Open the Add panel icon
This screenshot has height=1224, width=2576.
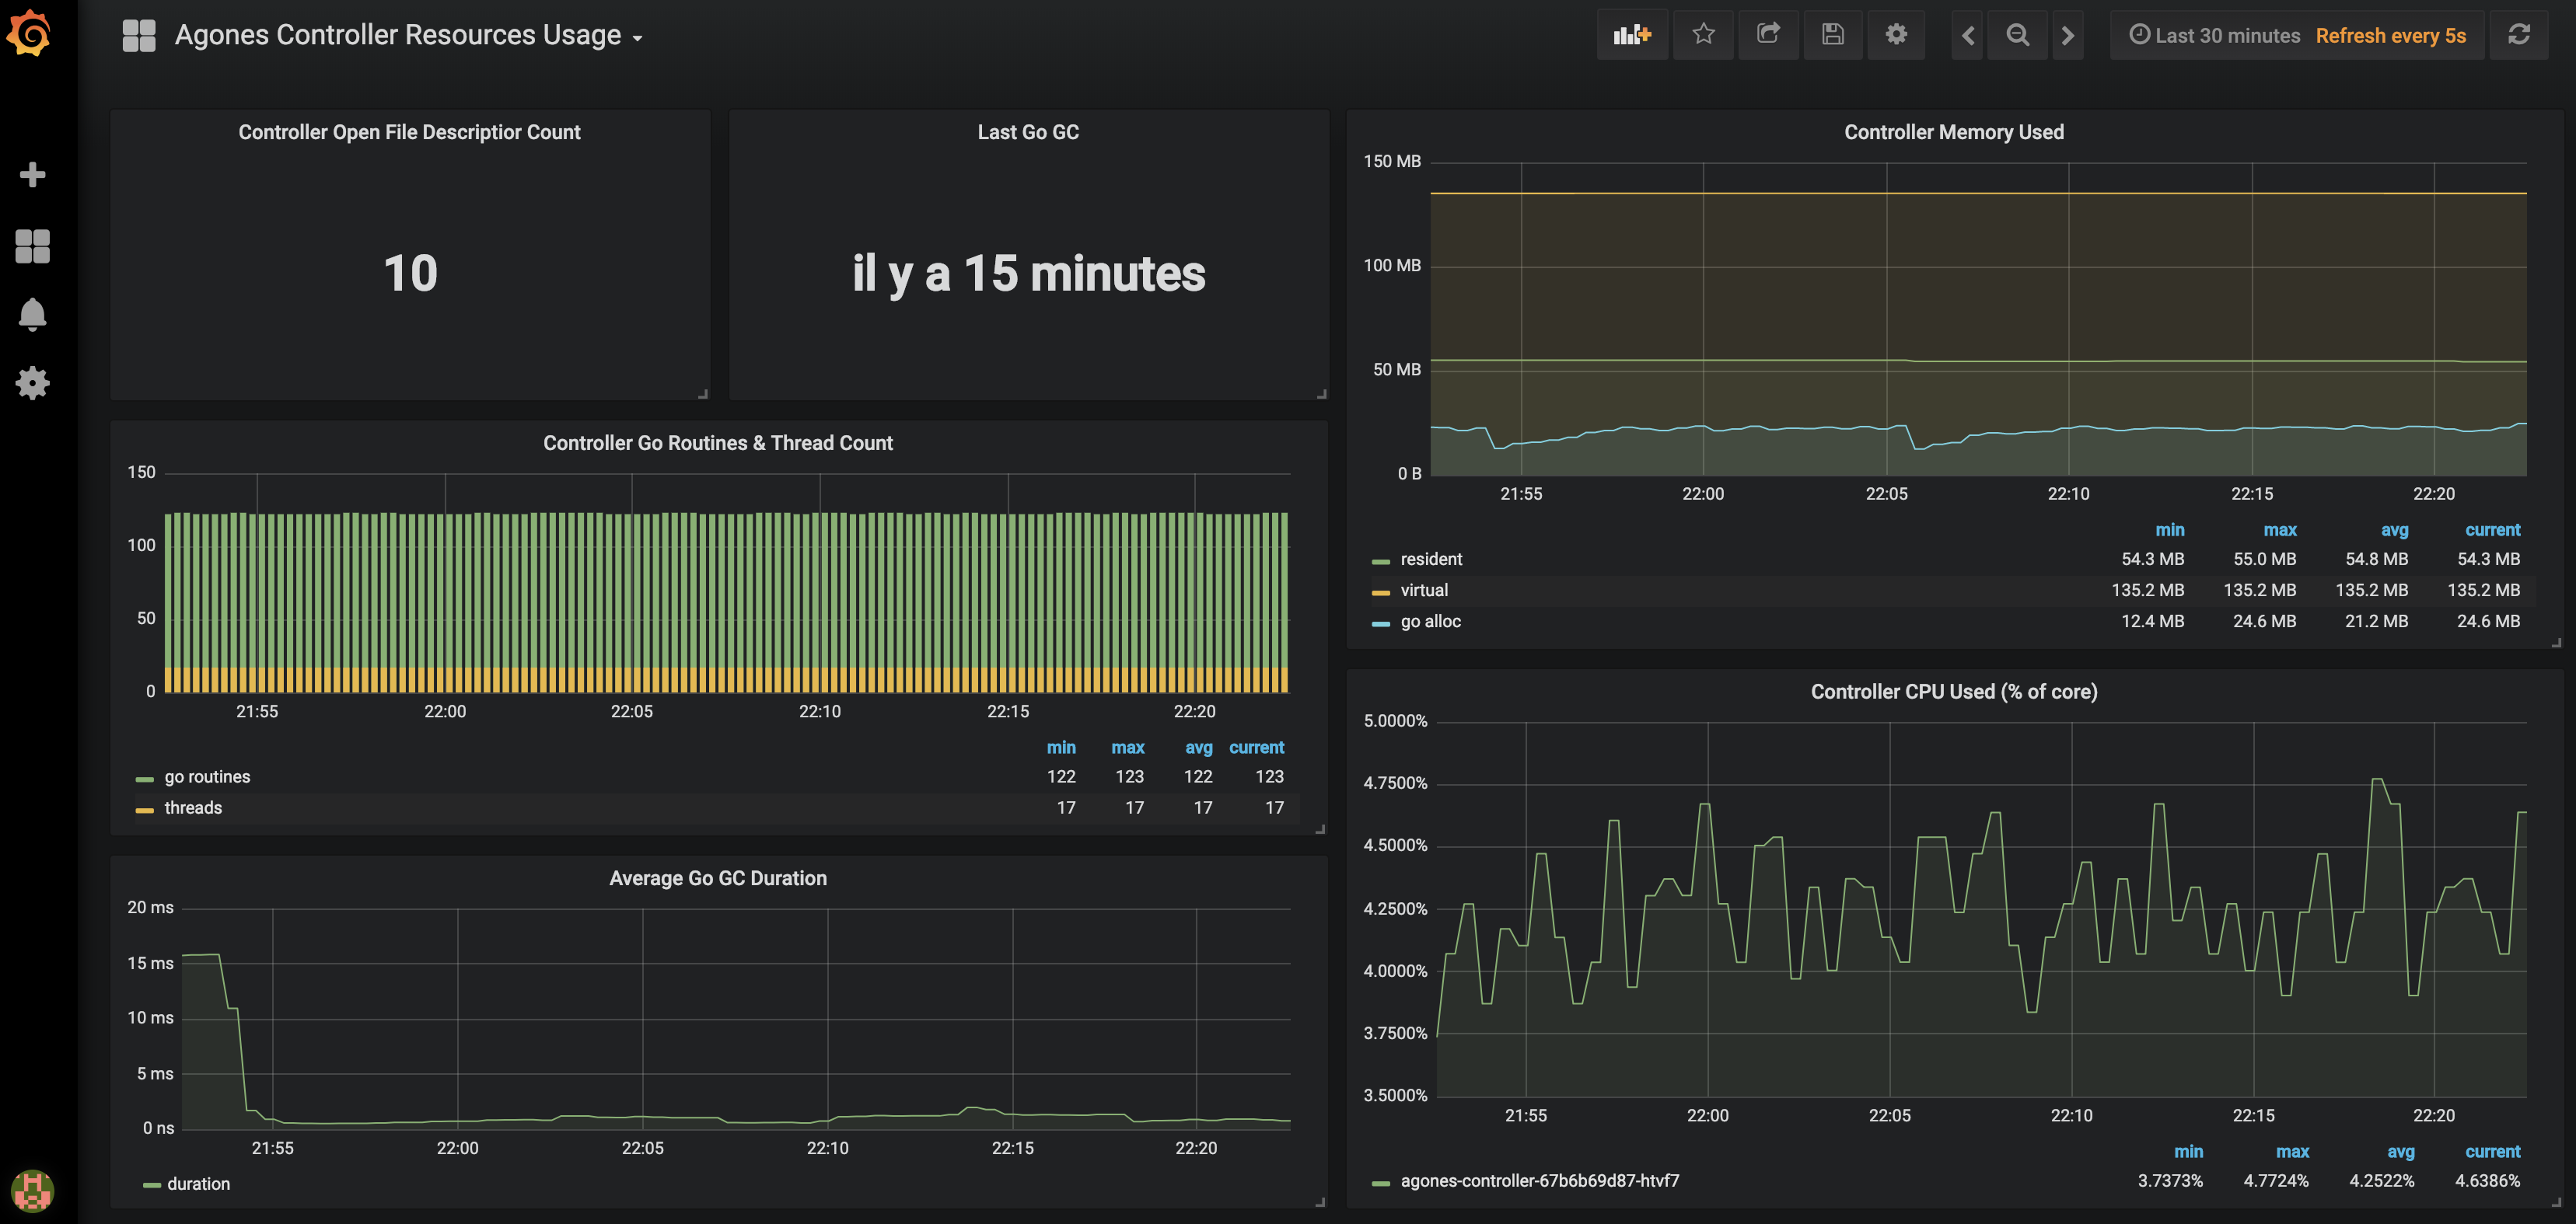coord(1631,33)
